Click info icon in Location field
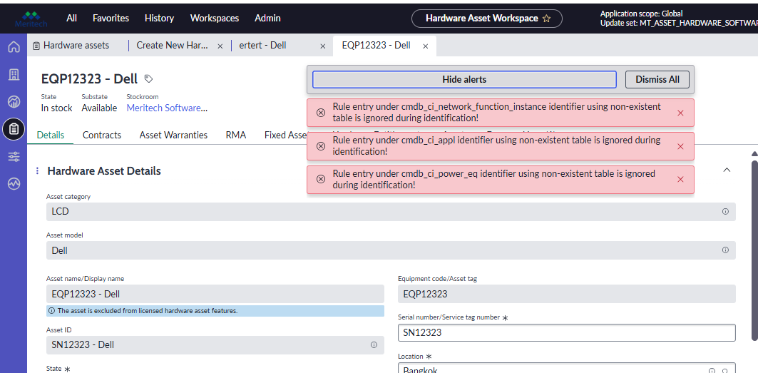The height and width of the screenshot is (373, 758). coord(712,371)
